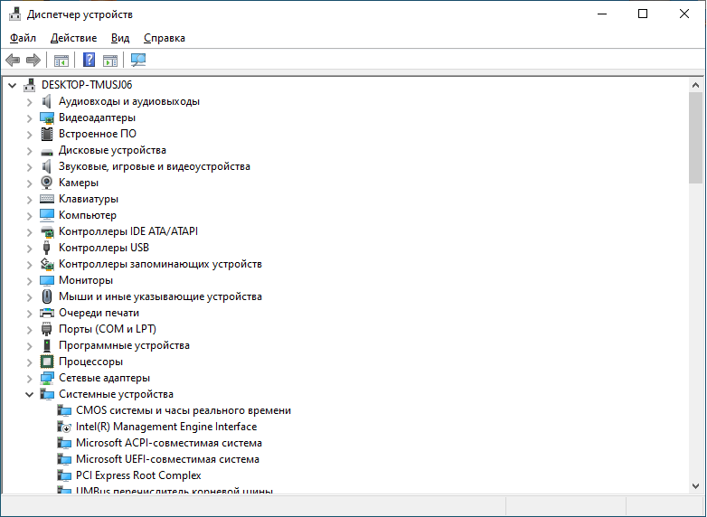Expand the Процессоры category arrow
This screenshot has height=517, width=707.
click(29, 362)
